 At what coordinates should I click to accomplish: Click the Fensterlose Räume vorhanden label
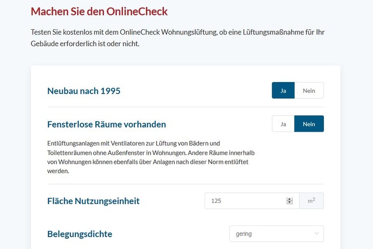pyautogui.click(x=107, y=124)
